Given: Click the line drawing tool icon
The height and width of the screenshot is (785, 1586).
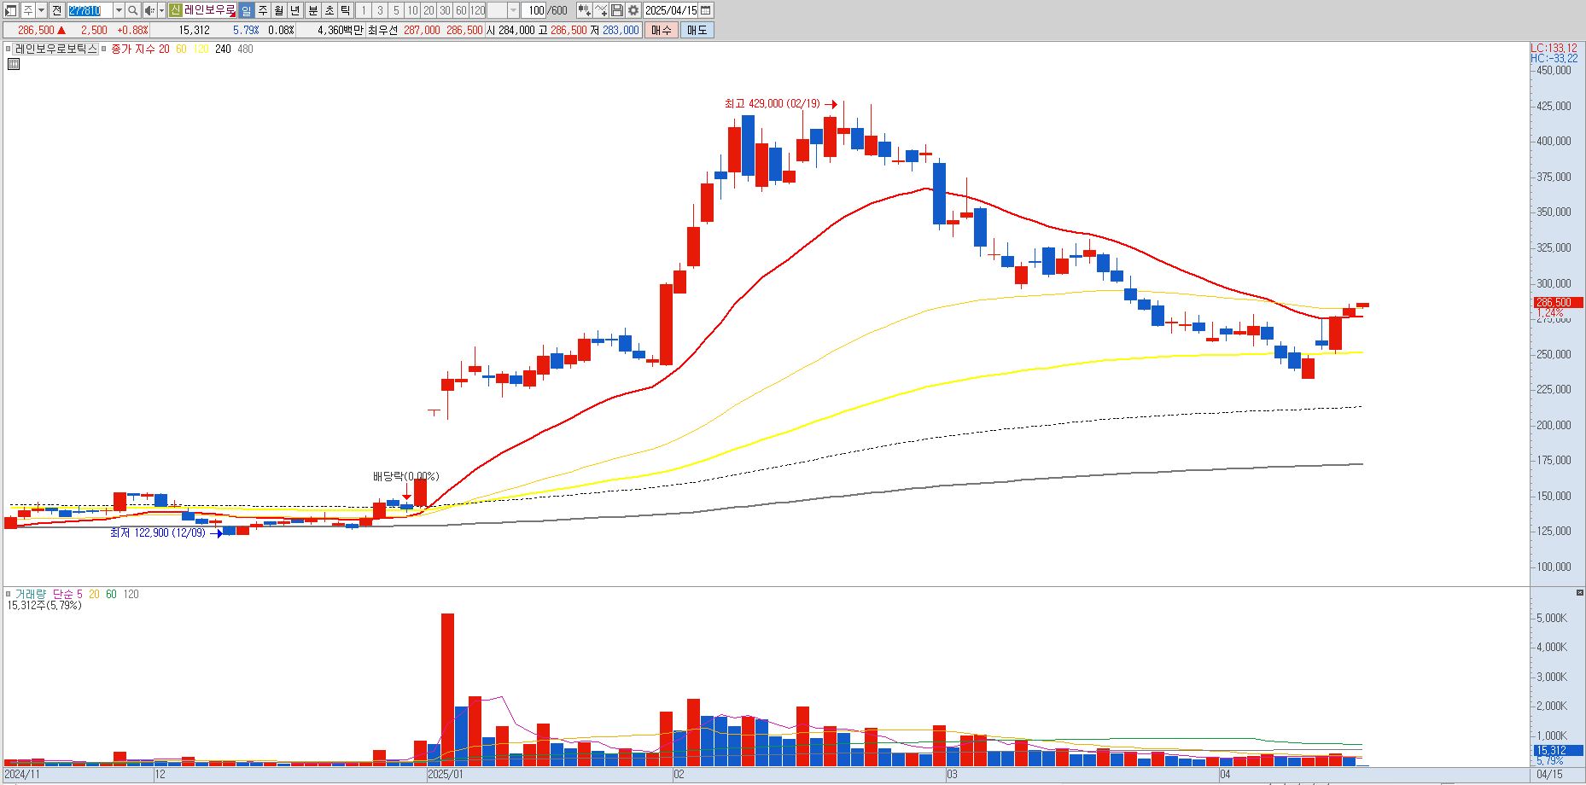Looking at the screenshot, I should tap(601, 10).
